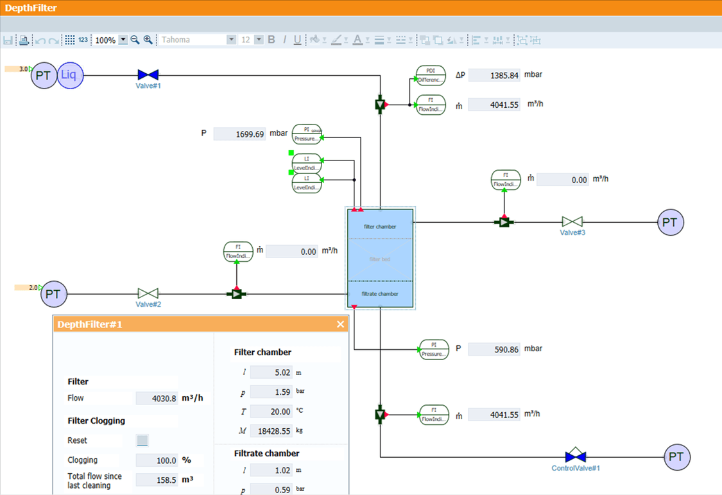722x495 pixels.
Task: Click the Clogging percentage value field
Action: [157, 460]
